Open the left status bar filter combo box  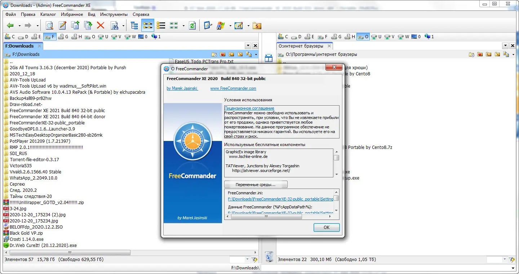[240, 259]
